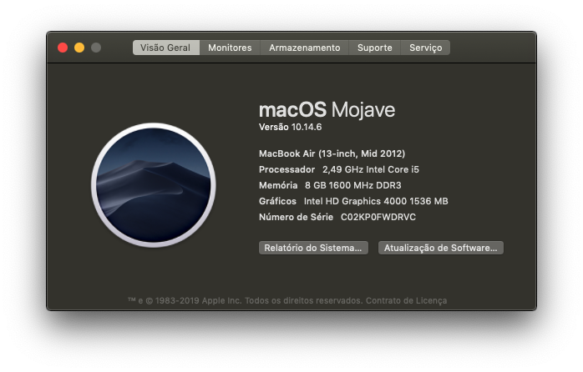Select MacBook Air (13-inch, Mid 2012) text
Image resolution: width=583 pixels, height=372 pixels.
point(332,153)
